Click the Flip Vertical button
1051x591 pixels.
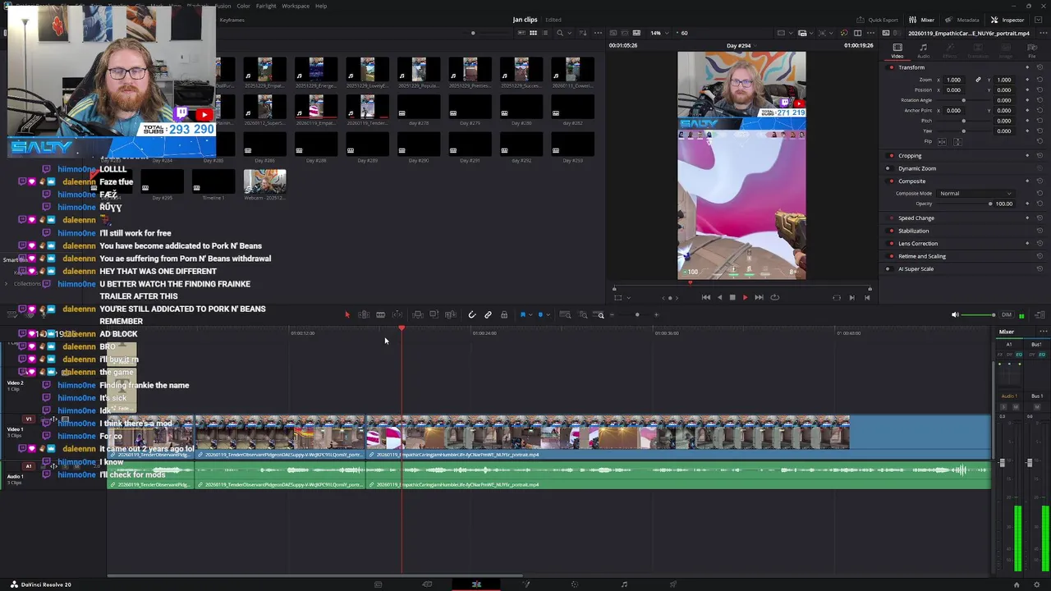tap(956, 141)
